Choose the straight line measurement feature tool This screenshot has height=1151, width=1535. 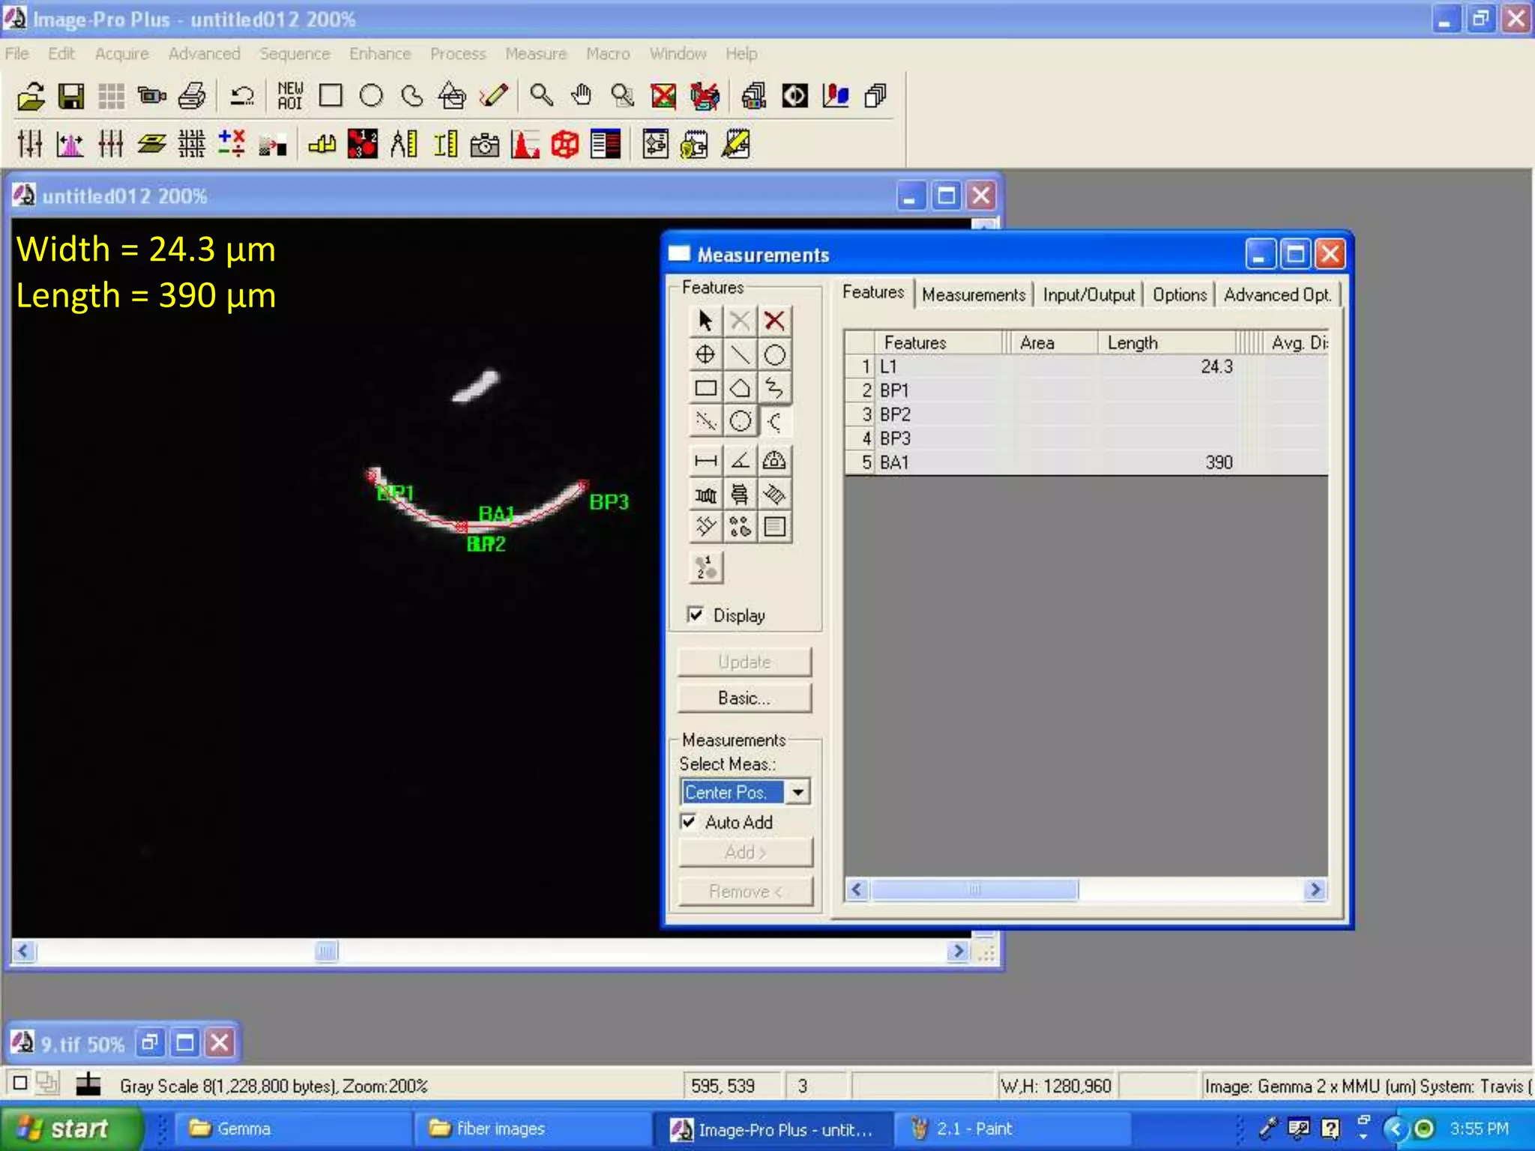pos(740,354)
